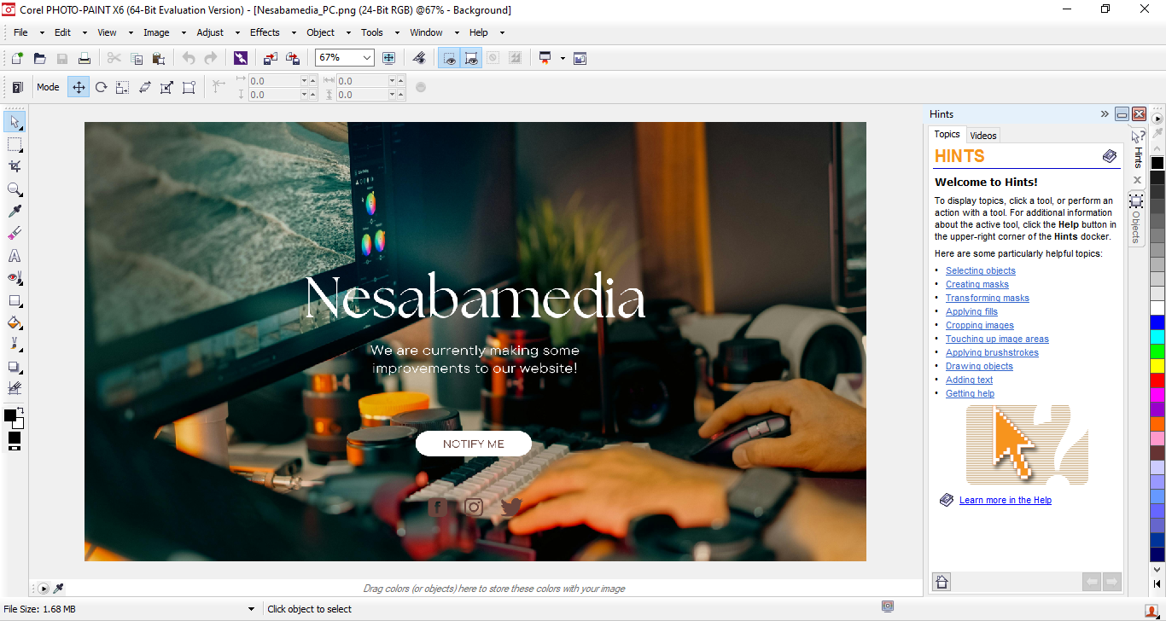The width and height of the screenshot is (1166, 621).
Task: Toggle Show Mask Marquee visibility
Action: point(448,58)
